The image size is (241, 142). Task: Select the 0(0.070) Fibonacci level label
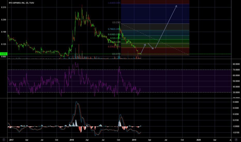(116, 54)
